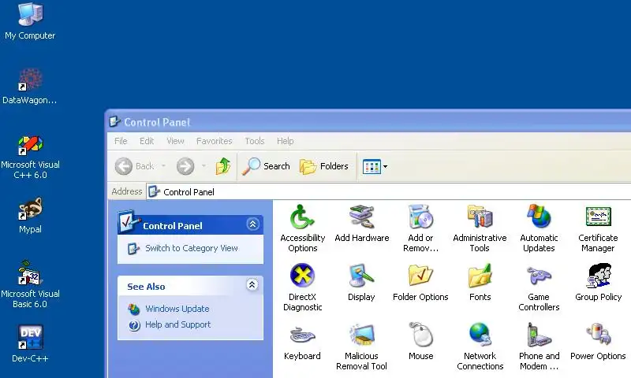
Task: Select DataWagon desktop shortcut
Action: (30, 86)
